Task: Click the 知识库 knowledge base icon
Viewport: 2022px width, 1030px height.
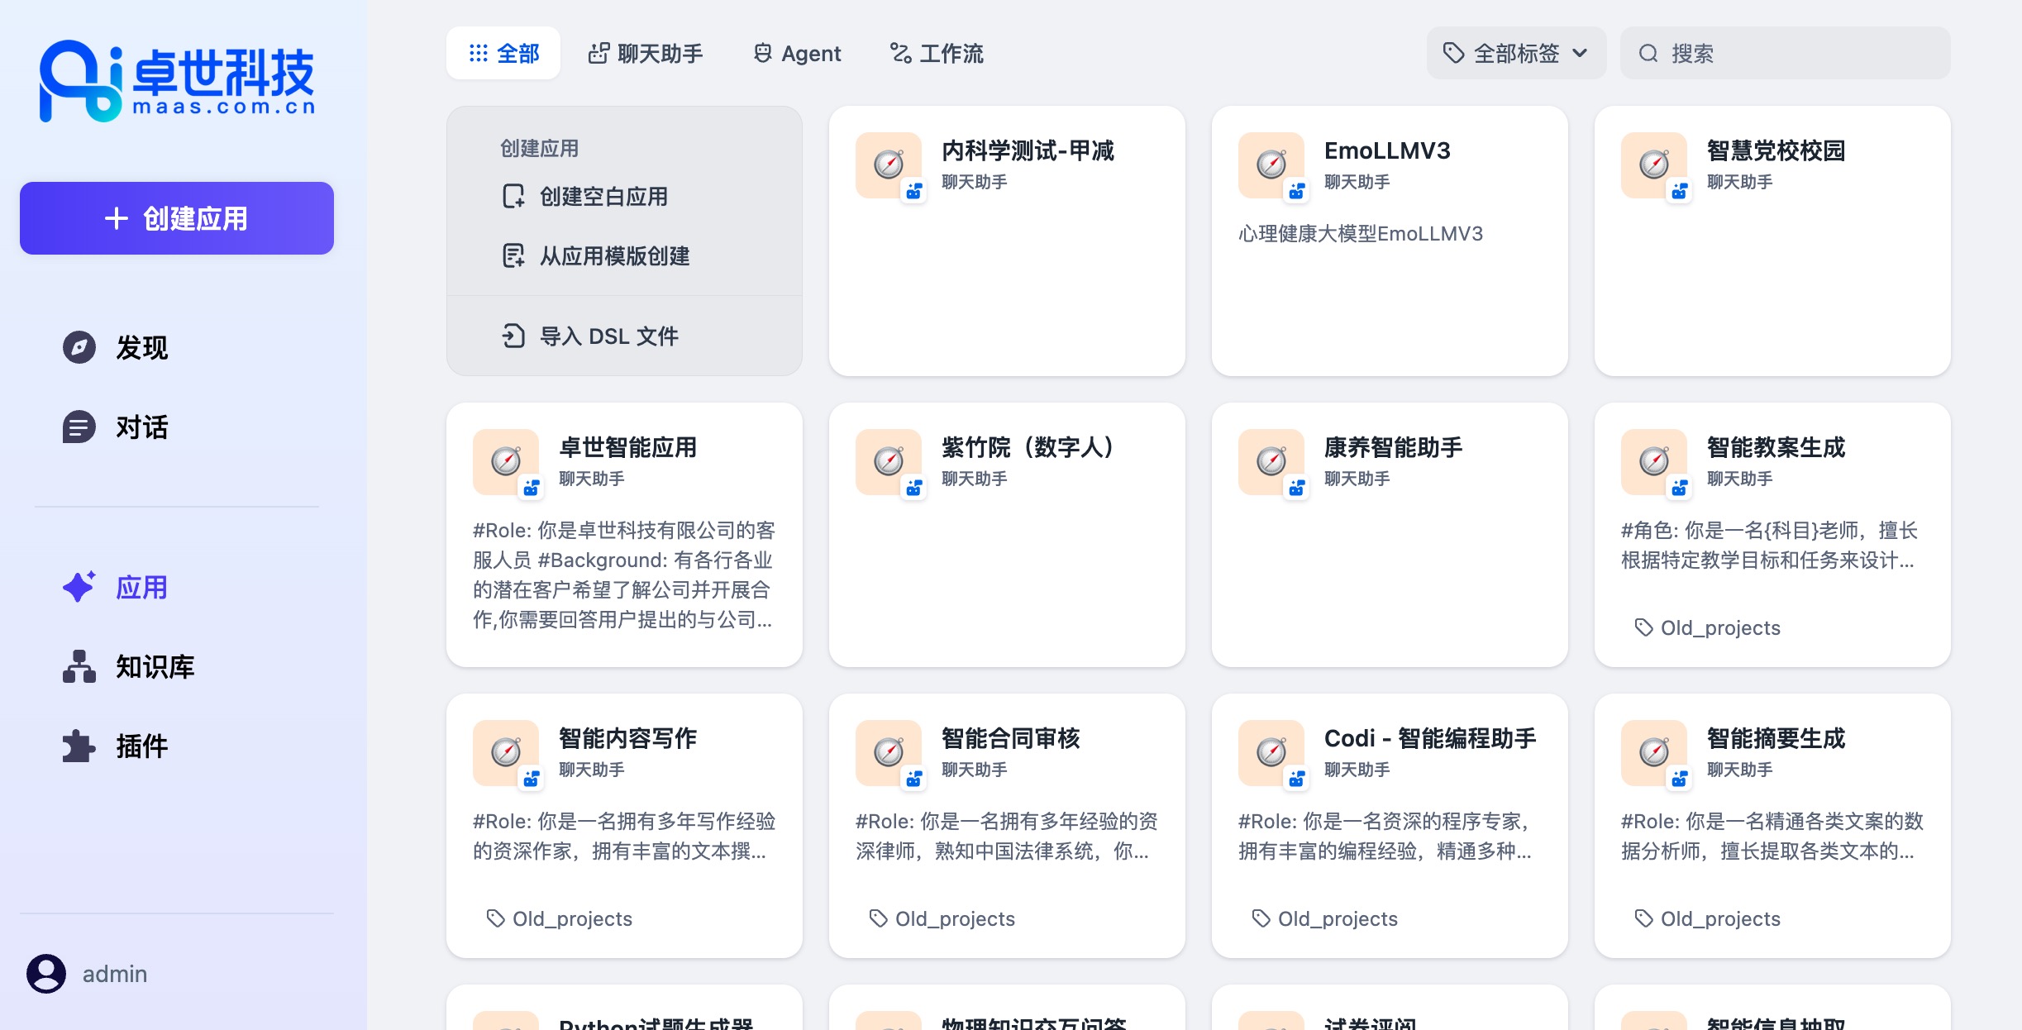Action: pyautogui.click(x=79, y=666)
